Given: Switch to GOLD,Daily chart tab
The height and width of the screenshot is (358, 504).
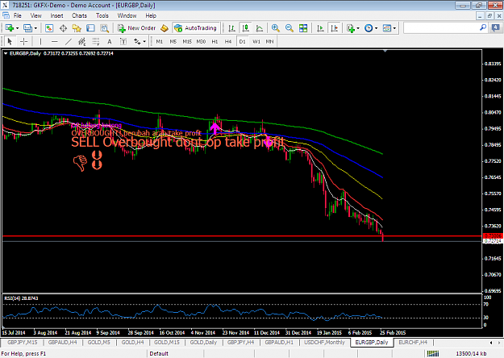Looking at the screenshot, I should (x=203, y=343).
